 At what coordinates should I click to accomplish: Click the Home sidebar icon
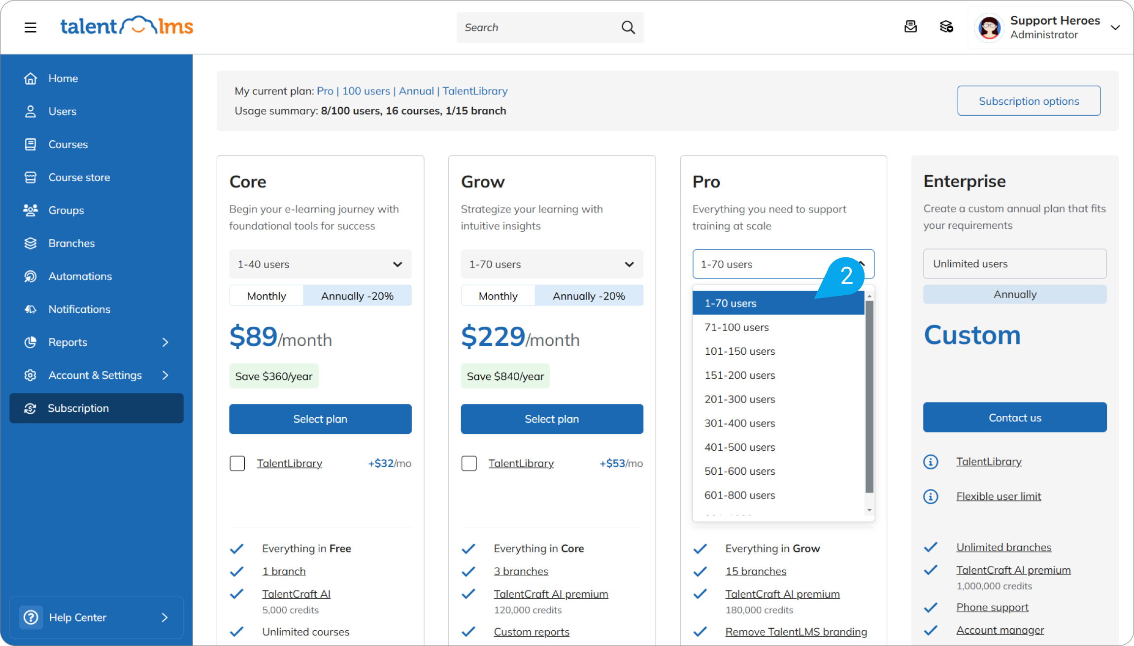coord(31,78)
